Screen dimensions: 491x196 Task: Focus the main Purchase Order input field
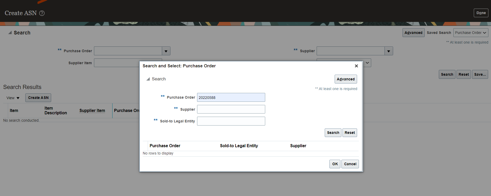128,51
